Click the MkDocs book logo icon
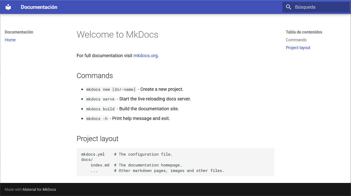 [8, 7]
